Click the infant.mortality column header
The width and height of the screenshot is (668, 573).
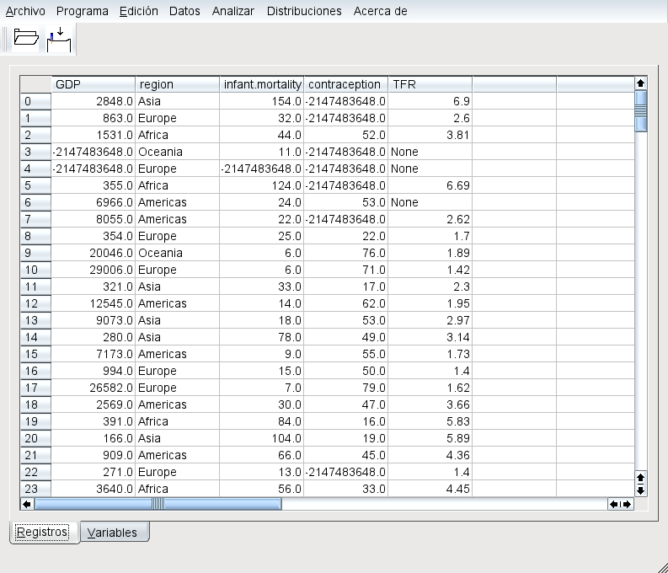pos(261,84)
